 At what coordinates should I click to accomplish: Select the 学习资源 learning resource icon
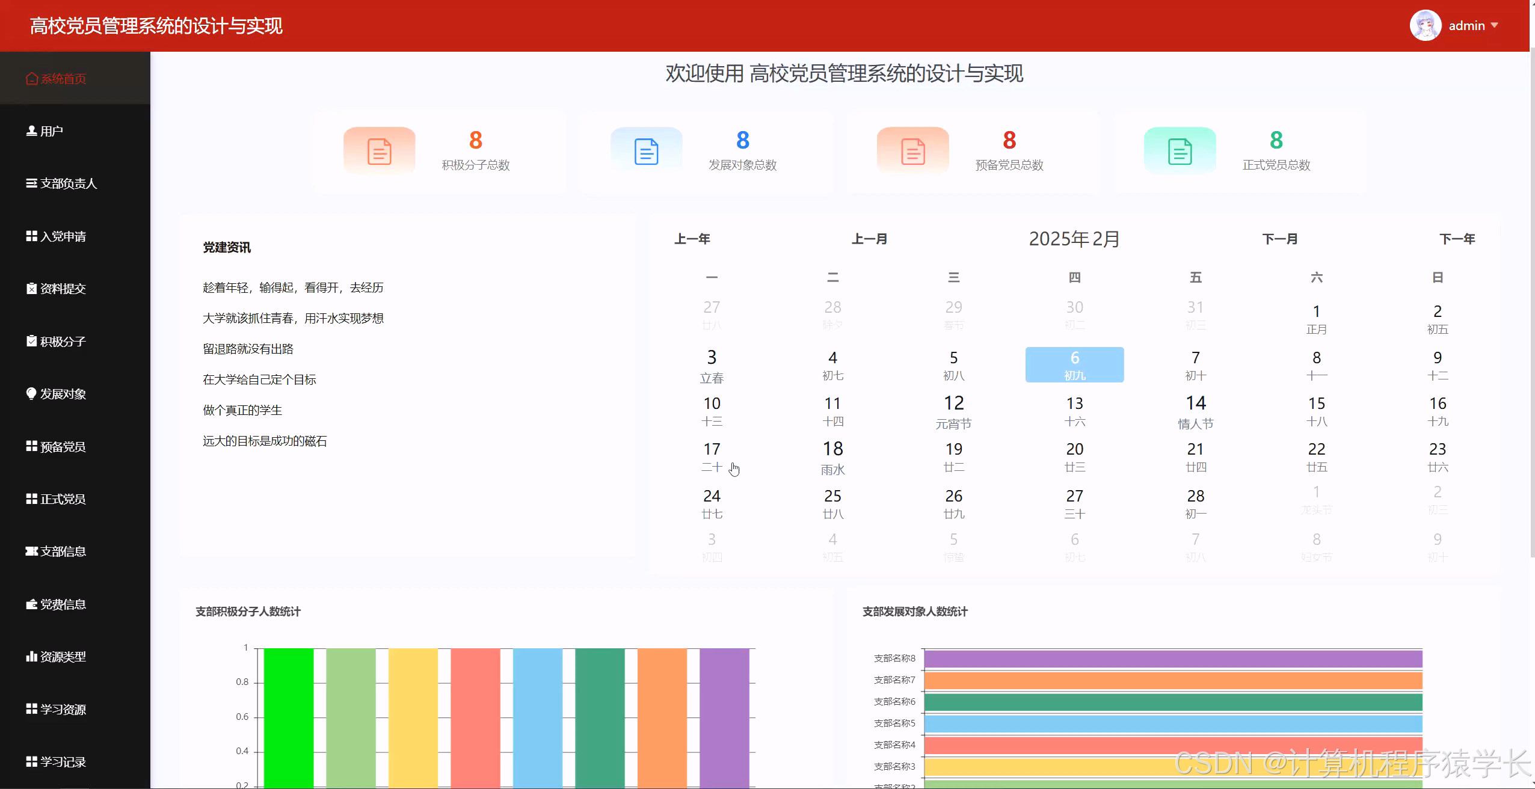coord(32,709)
